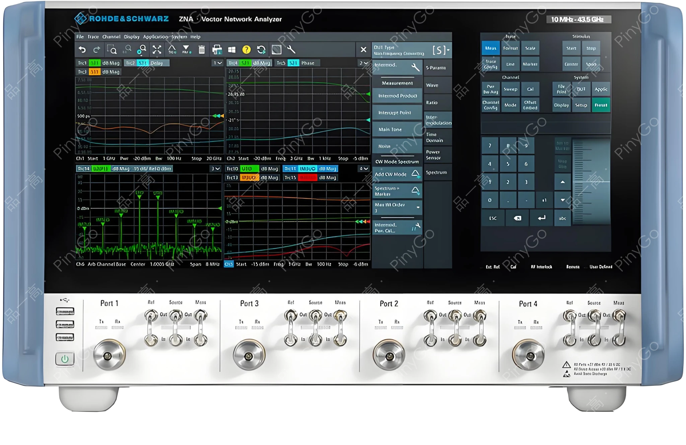Open the DUT Type [S] dropdown

(x=441, y=50)
